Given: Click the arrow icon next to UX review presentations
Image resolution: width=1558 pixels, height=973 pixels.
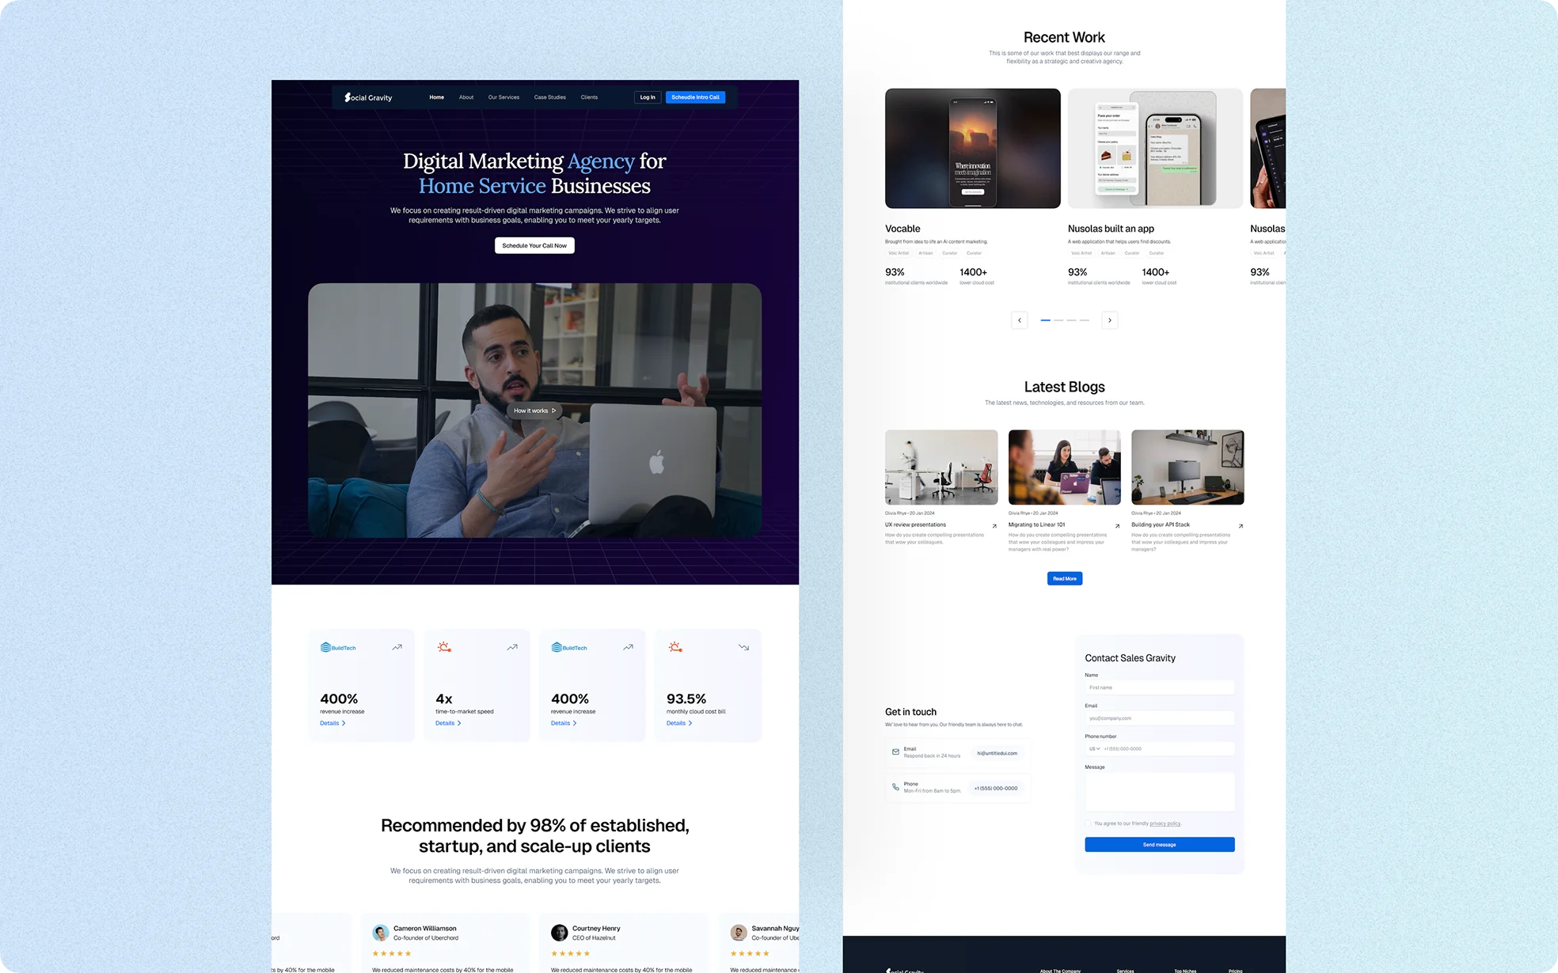Looking at the screenshot, I should 994,526.
